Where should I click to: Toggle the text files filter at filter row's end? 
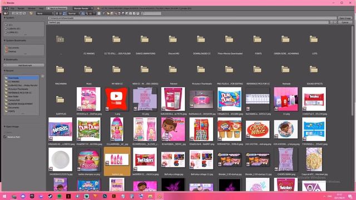[x=137, y=13]
